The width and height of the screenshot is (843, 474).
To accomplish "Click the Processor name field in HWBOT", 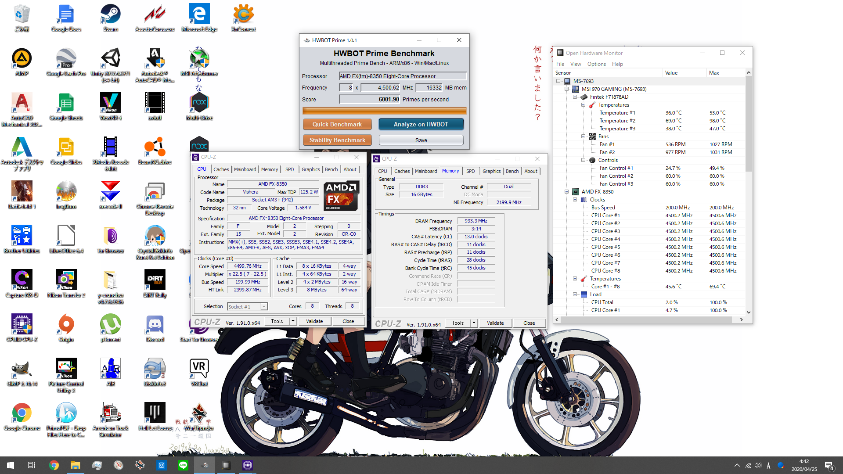I will click(402, 76).
